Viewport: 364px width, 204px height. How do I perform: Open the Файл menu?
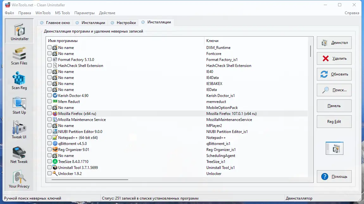[x=9, y=13]
